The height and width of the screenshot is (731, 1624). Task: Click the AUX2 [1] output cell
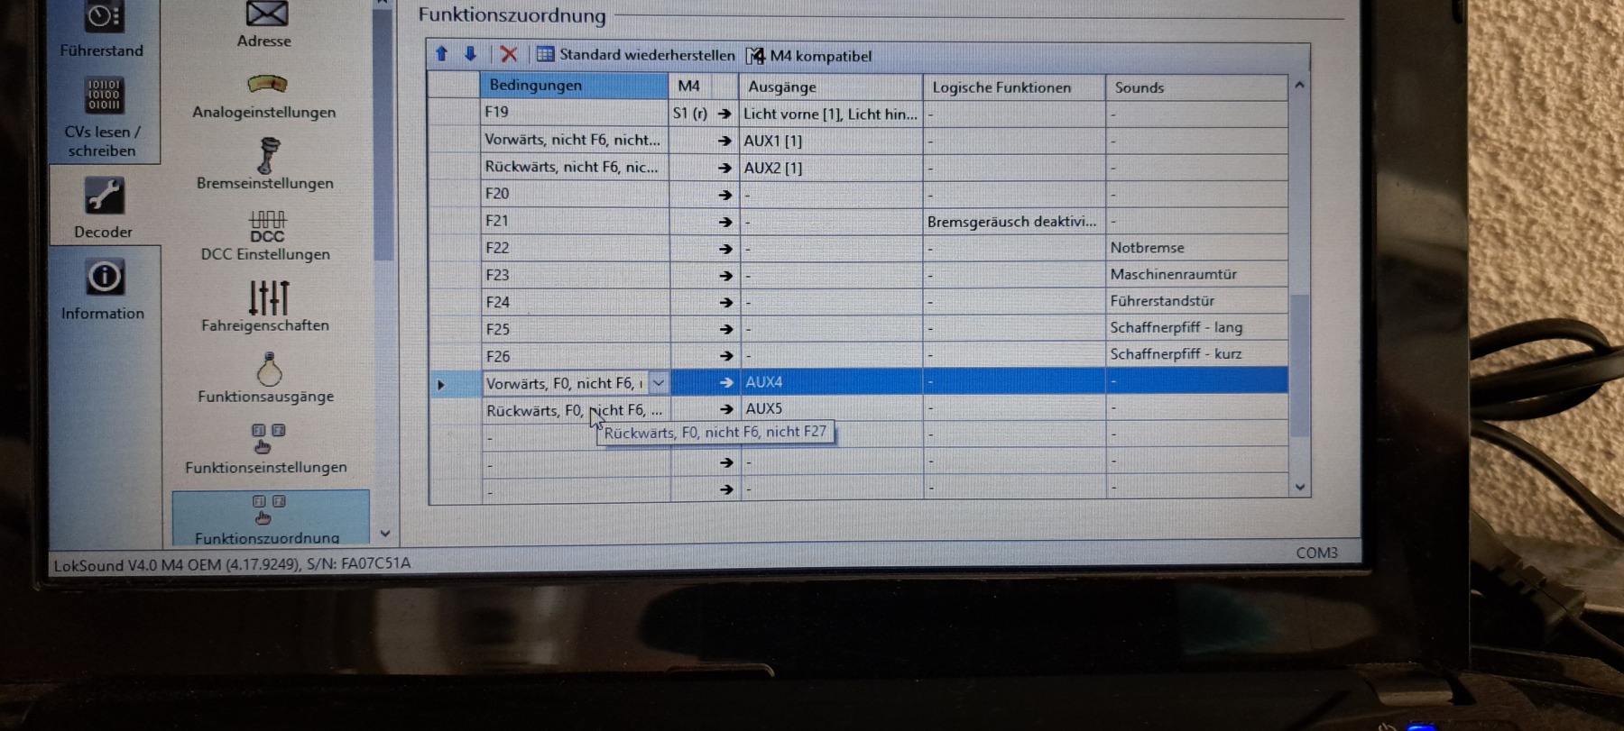click(831, 168)
